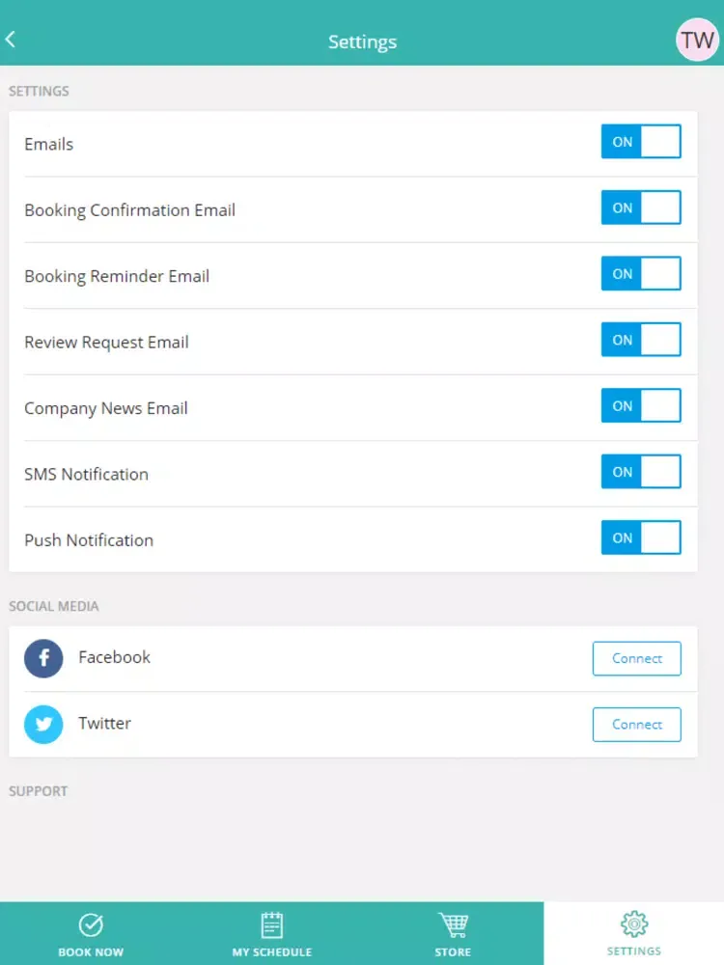The image size is (724, 965).
Task: Connect the Facebook account
Action: [x=636, y=658]
